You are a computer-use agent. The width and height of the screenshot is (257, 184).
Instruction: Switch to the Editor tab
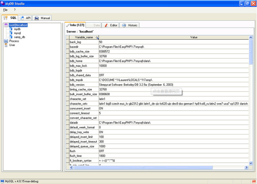coord(111,25)
